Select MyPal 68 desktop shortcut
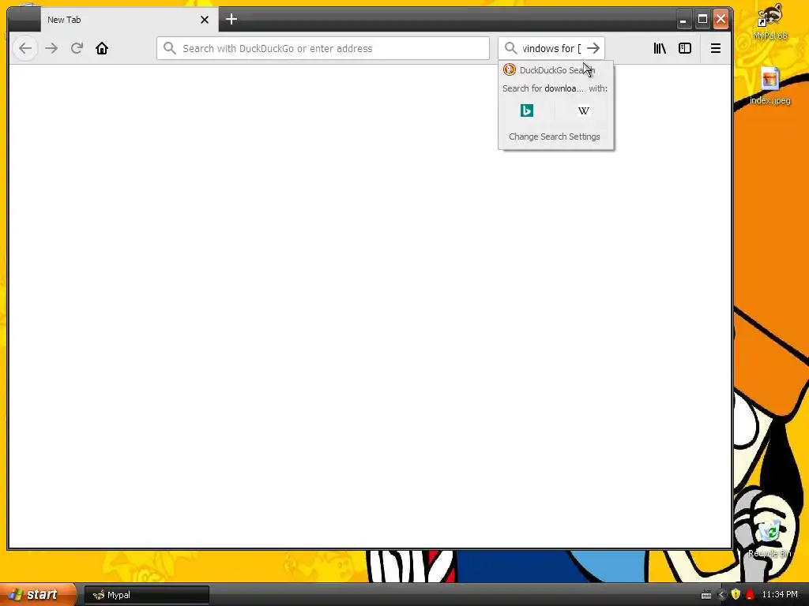Image resolution: width=809 pixels, height=606 pixels. tap(769, 22)
